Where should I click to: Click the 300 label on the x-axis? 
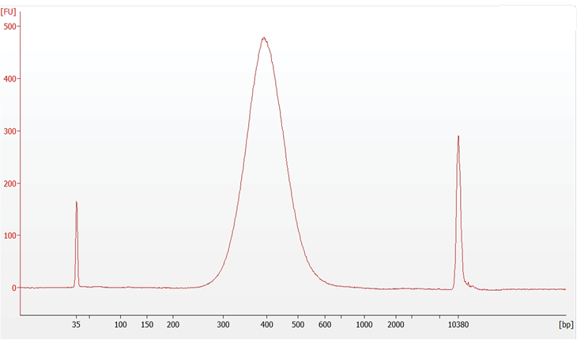click(224, 324)
